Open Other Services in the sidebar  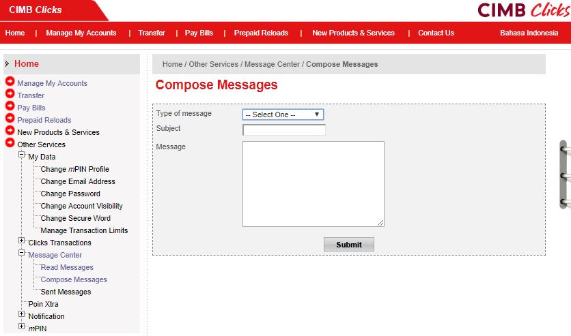click(42, 144)
